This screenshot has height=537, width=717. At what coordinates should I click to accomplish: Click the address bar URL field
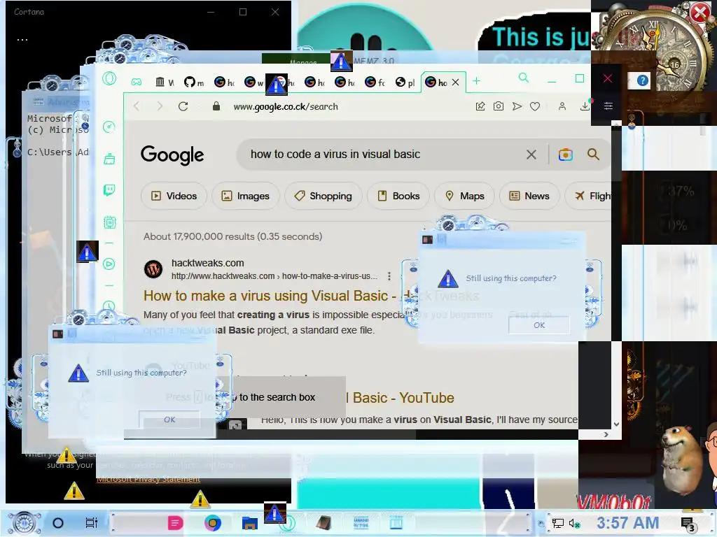click(286, 107)
